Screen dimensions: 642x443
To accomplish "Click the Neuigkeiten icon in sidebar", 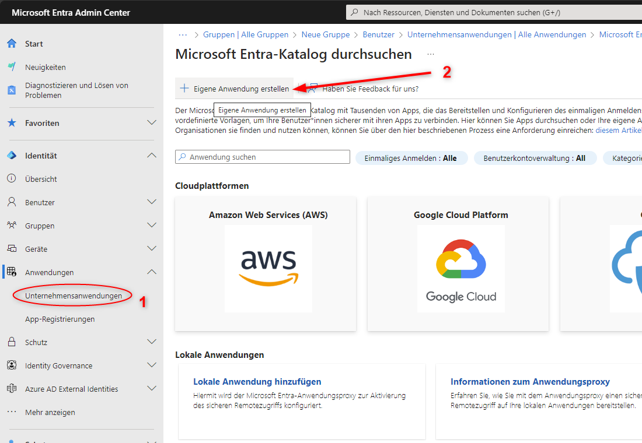I will [x=12, y=66].
